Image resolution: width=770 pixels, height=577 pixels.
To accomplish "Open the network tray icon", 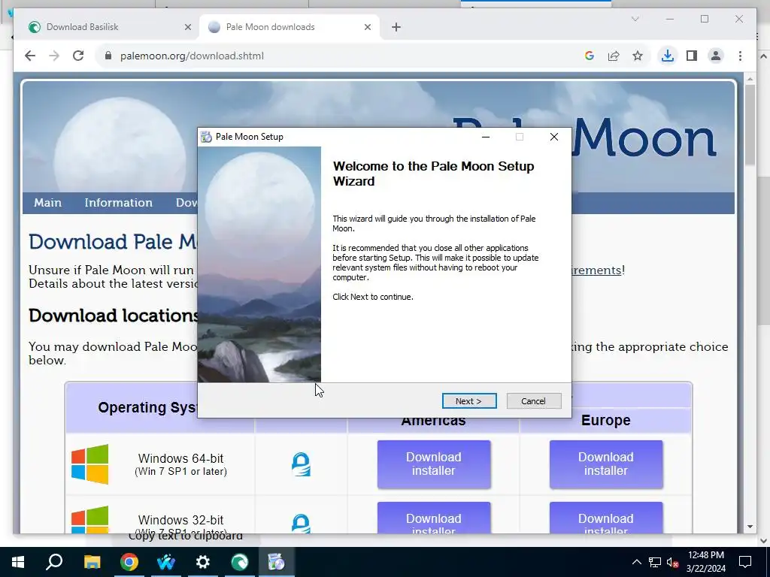I will point(655,562).
